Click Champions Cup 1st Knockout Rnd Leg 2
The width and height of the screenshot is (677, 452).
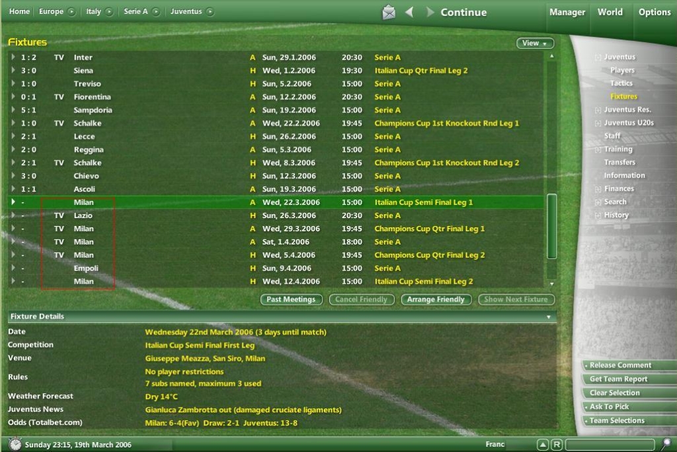446,163
